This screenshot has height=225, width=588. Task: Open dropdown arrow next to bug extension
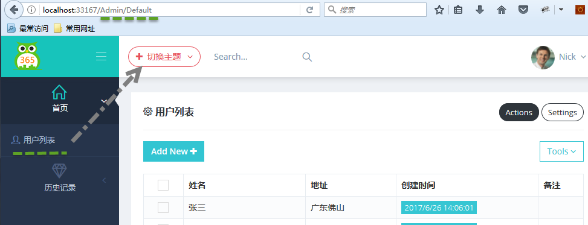point(561,10)
